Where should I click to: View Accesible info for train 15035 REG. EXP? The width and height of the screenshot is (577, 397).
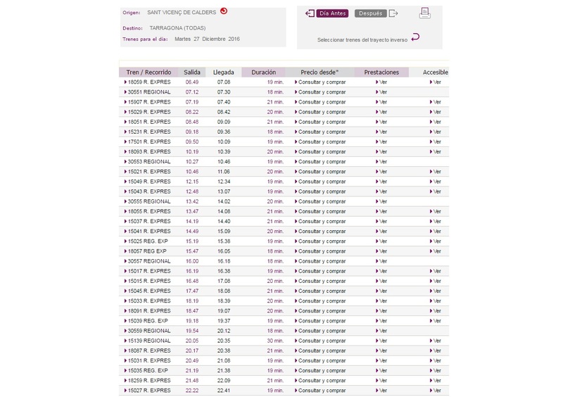coord(436,371)
